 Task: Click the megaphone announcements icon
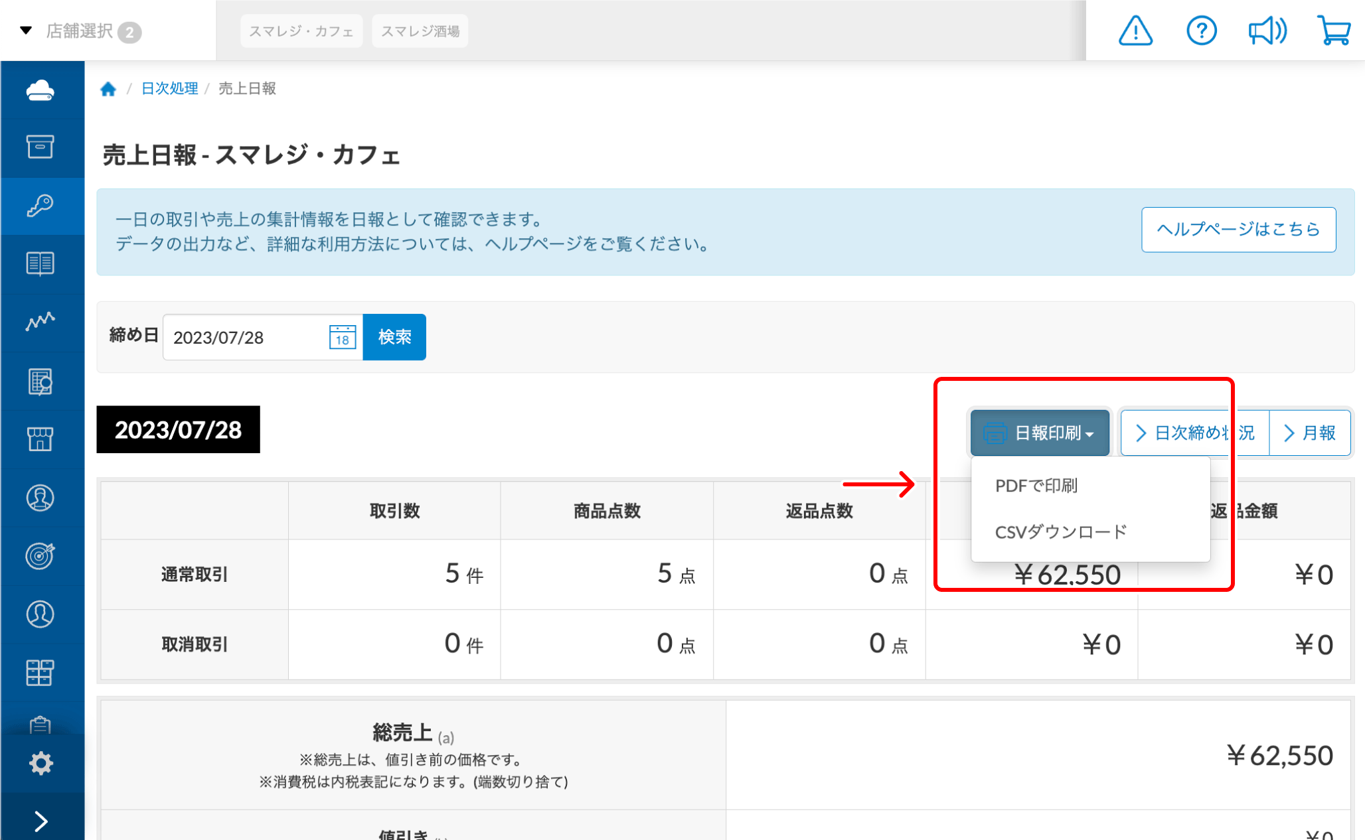[x=1267, y=31]
